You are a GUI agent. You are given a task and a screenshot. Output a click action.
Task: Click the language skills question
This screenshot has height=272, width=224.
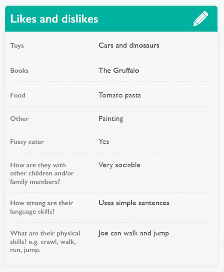41,208
